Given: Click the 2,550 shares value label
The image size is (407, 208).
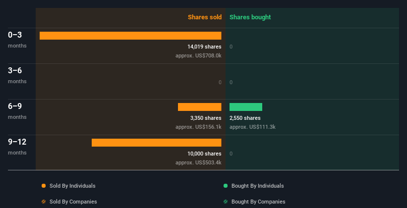Looking at the screenshot, I should (x=245, y=118).
